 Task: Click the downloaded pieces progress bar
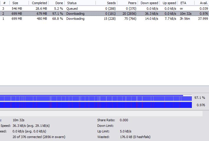96,98
